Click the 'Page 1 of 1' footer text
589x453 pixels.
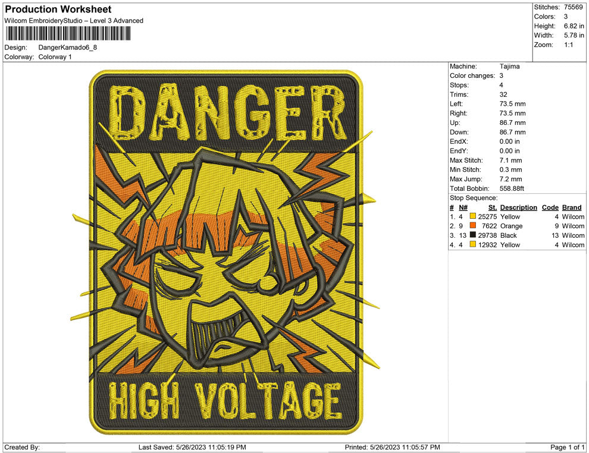567,447
